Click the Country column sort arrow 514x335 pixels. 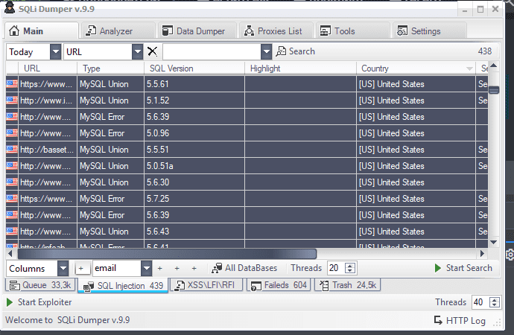click(469, 68)
